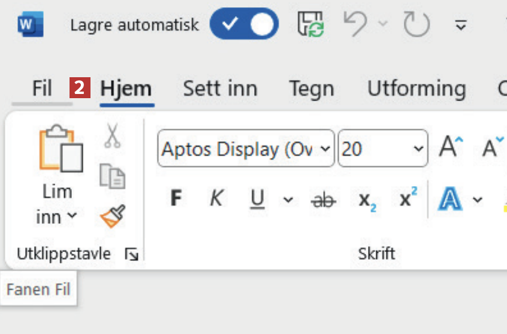This screenshot has height=334, width=507.
Task: Open the font name dropdown
Action: [325, 148]
